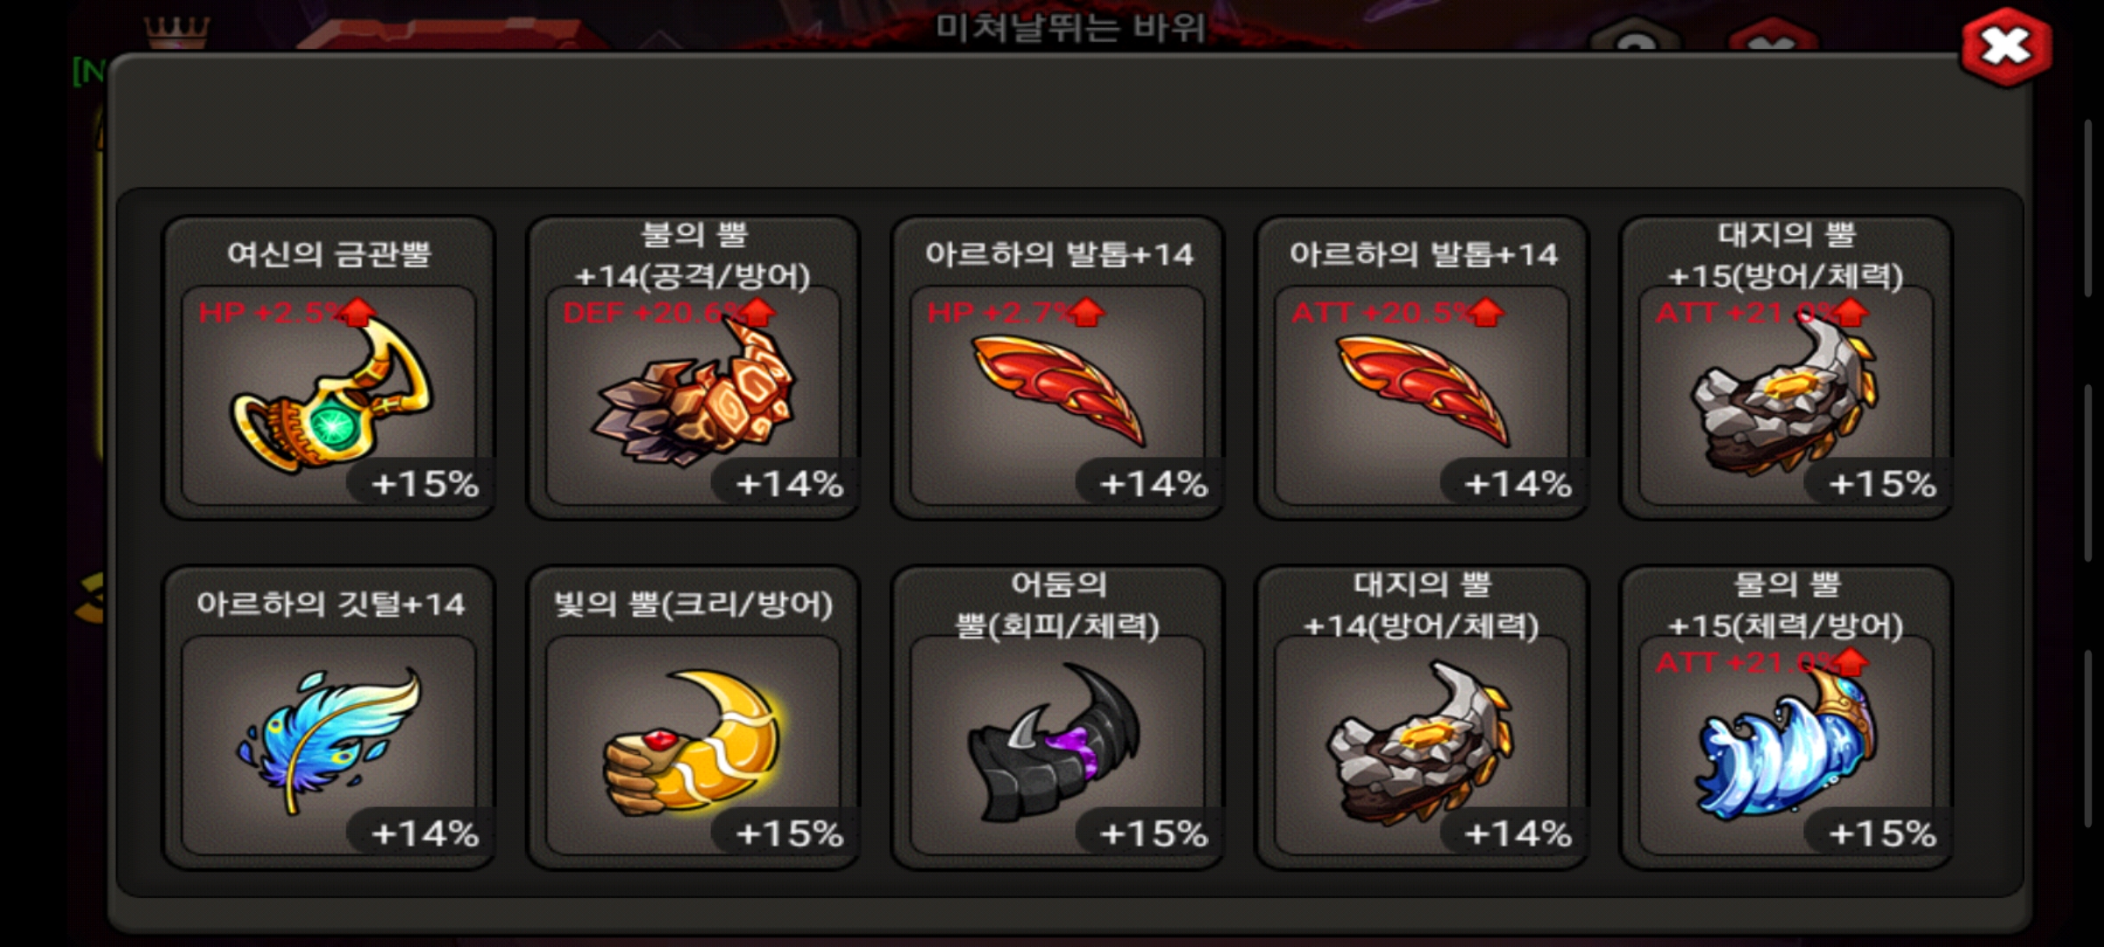Choose 아르하의 발톱+14 with HP +2.7% bonus
Viewport: 2104px width, 947px height.
coord(1057,368)
